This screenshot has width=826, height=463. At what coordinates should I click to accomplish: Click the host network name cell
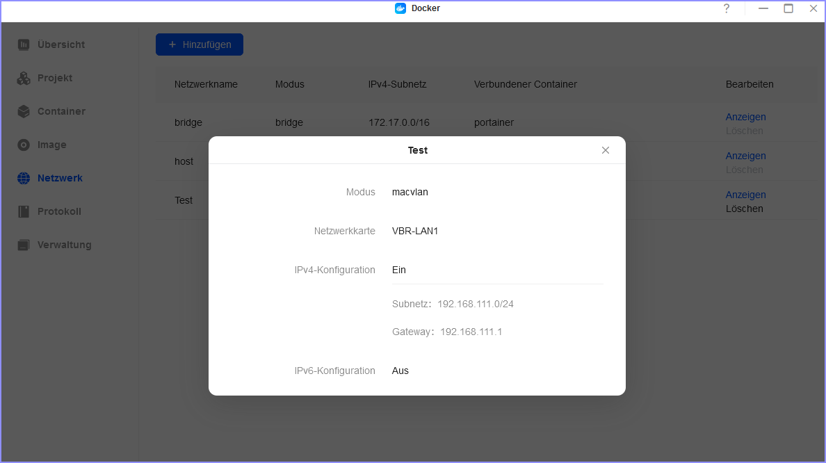pyautogui.click(x=184, y=161)
